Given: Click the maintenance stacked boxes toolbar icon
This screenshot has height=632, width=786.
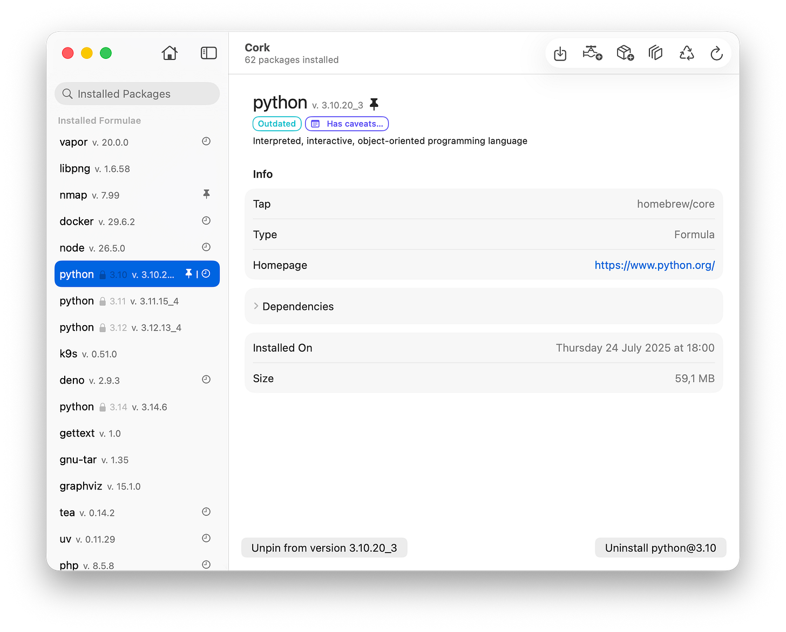Looking at the screenshot, I should tap(655, 53).
